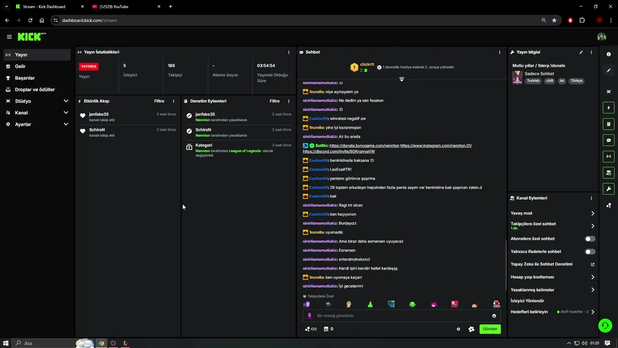Open the donate.bynogame.com link in chat
This screenshot has height=348, width=618.
[x=364, y=145]
